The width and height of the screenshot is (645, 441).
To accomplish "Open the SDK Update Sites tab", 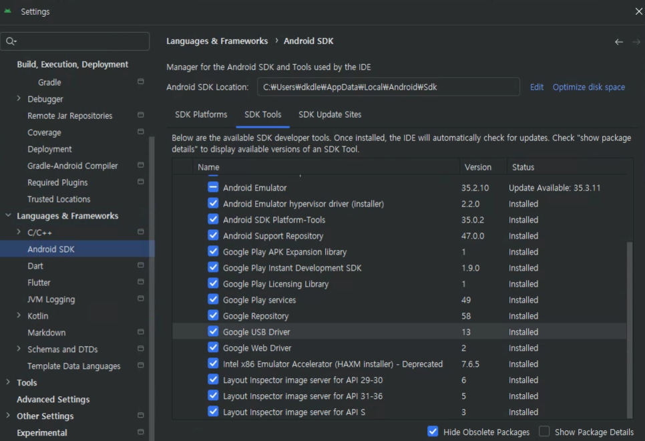I will point(330,114).
